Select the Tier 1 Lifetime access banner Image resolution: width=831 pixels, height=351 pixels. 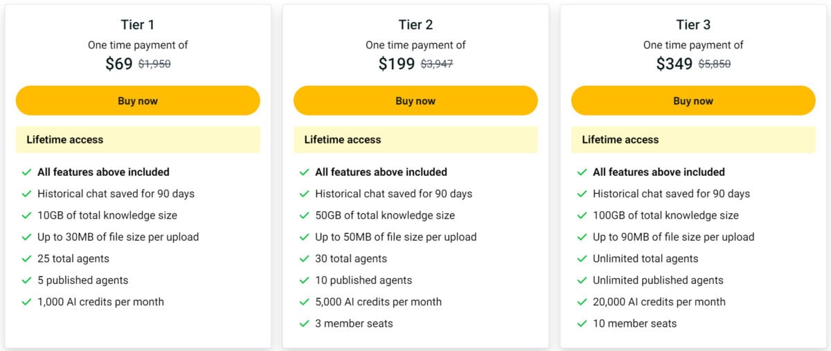click(x=138, y=139)
